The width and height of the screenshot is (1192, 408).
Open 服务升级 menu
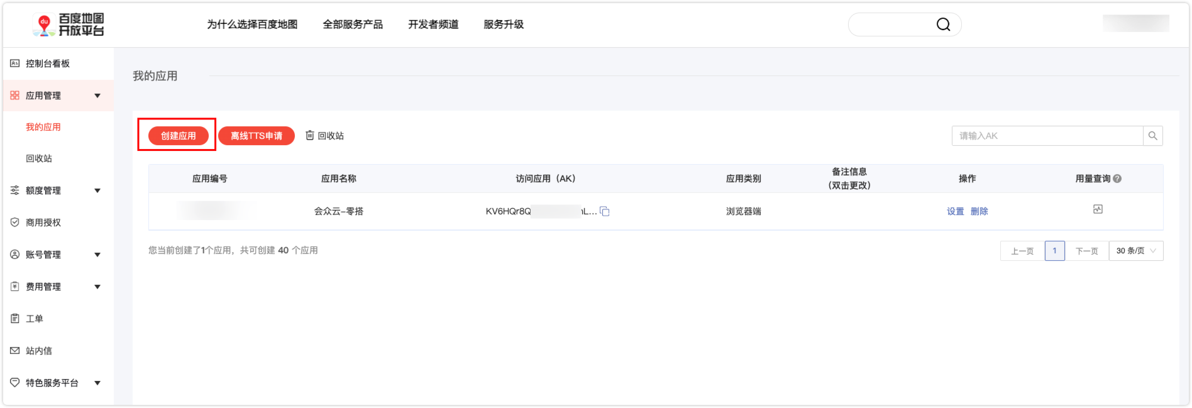(x=504, y=25)
